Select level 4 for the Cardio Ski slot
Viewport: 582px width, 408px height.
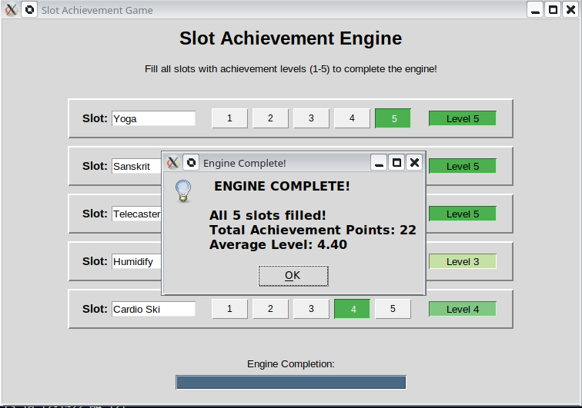(352, 309)
